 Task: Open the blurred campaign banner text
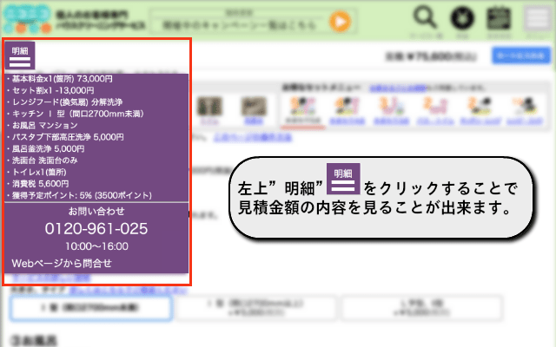(x=239, y=25)
